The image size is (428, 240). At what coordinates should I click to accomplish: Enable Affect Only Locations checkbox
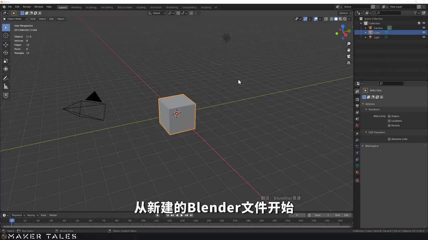pyautogui.click(x=389, y=121)
